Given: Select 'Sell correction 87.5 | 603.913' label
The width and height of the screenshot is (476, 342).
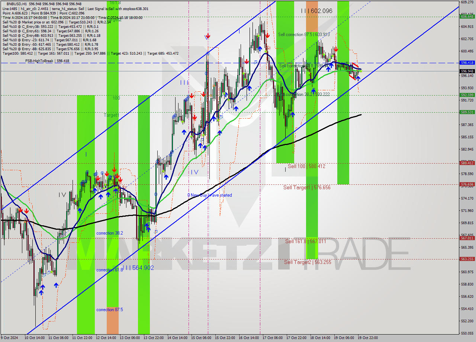Looking at the screenshot, I should pos(304,35).
